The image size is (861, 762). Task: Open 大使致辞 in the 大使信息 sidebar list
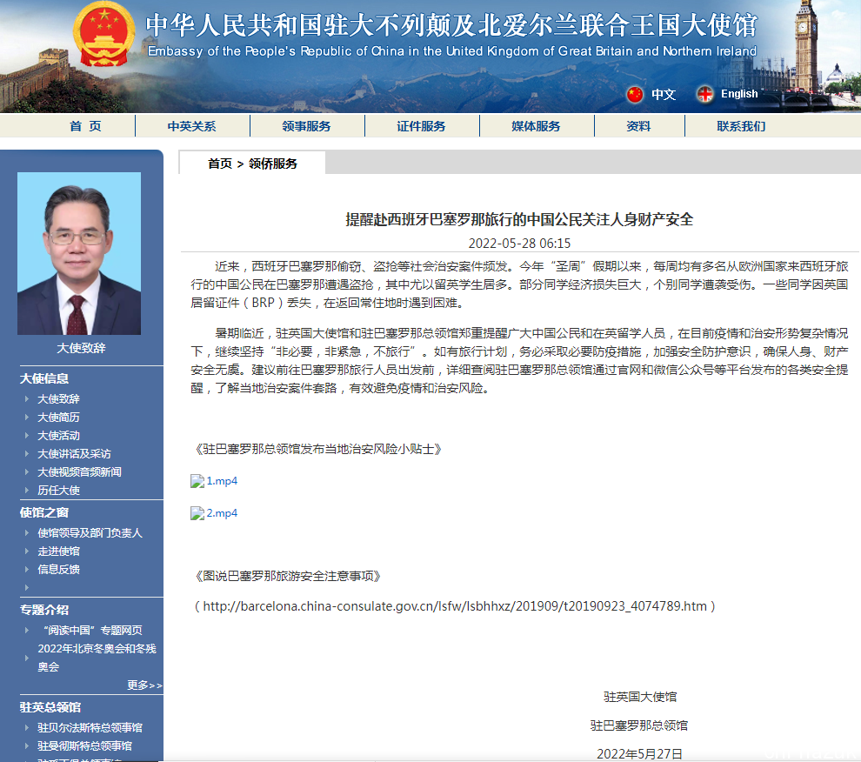tap(59, 399)
